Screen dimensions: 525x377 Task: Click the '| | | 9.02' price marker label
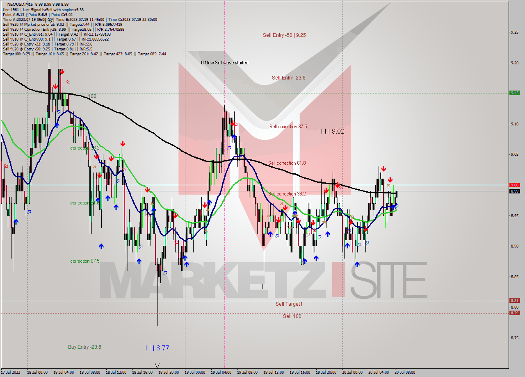[333, 132]
